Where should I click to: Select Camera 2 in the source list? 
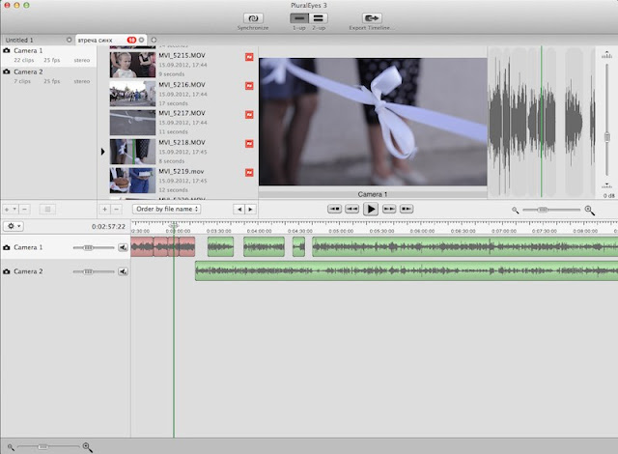48,76
